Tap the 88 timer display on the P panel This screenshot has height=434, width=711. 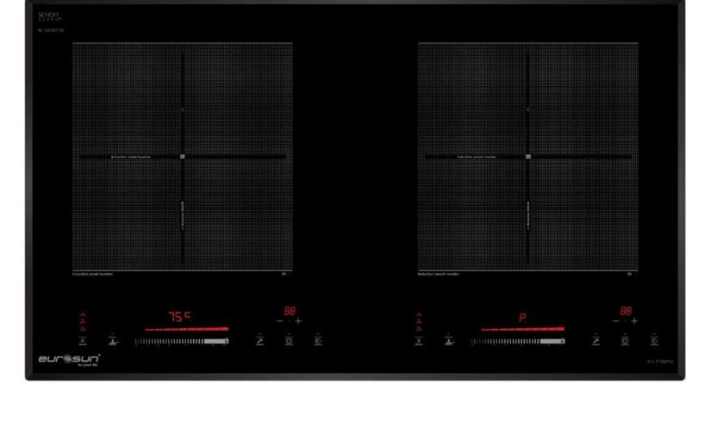click(x=626, y=311)
